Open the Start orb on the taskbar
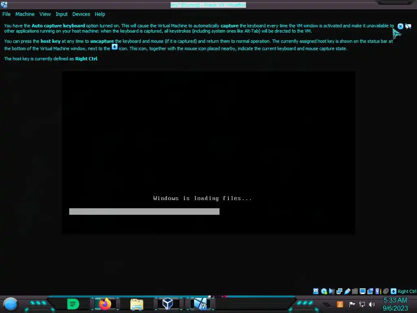This screenshot has width=417, height=313. pos(11,304)
